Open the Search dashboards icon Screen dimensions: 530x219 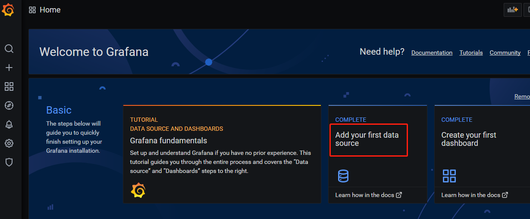point(9,49)
